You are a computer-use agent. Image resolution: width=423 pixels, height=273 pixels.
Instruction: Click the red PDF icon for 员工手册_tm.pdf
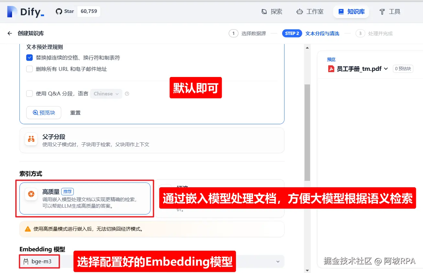(331, 69)
